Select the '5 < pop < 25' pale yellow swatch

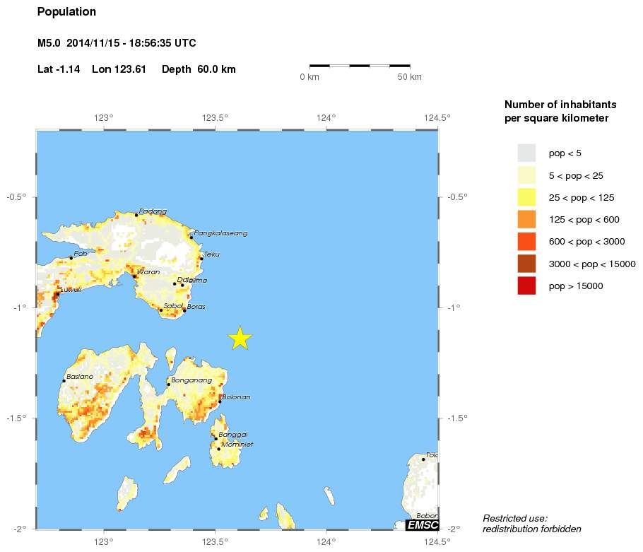click(x=526, y=175)
